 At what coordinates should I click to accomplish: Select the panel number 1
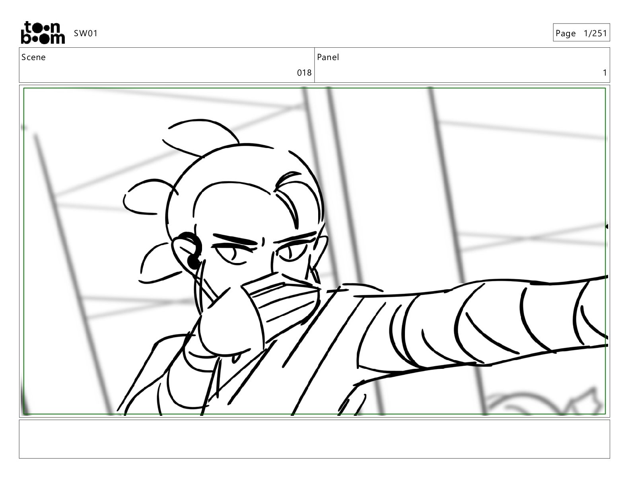[x=605, y=73]
